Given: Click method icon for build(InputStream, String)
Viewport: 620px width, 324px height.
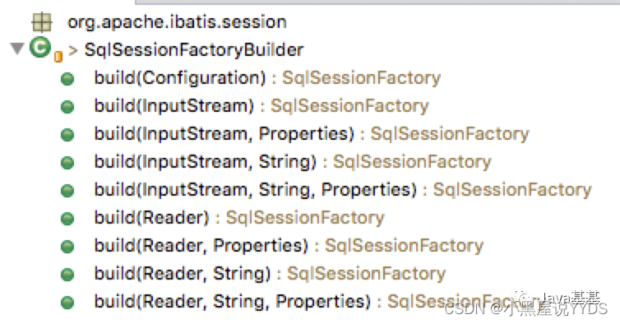Looking at the screenshot, I should (67, 163).
